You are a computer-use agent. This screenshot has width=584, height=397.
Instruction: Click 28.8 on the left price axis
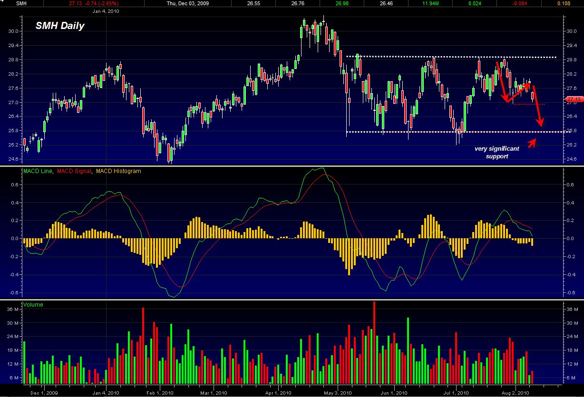12,60
